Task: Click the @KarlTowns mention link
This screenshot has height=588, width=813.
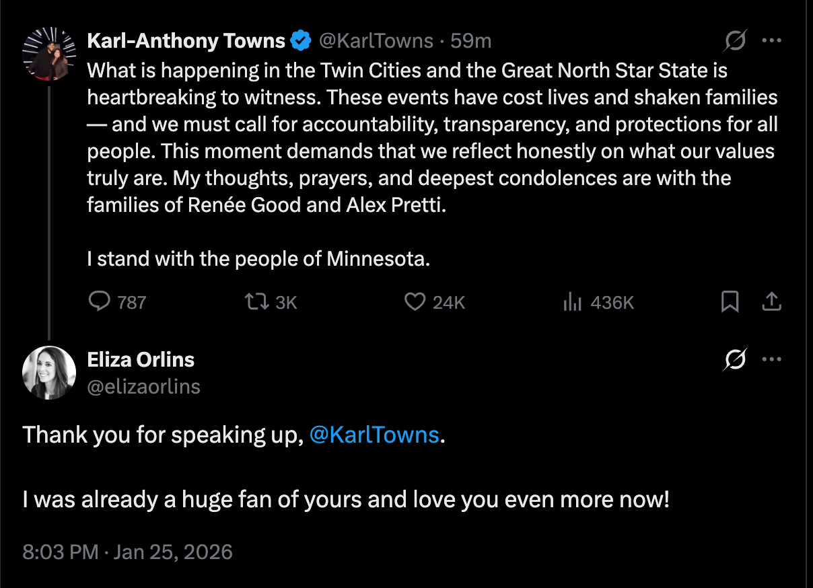Action: click(x=374, y=435)
